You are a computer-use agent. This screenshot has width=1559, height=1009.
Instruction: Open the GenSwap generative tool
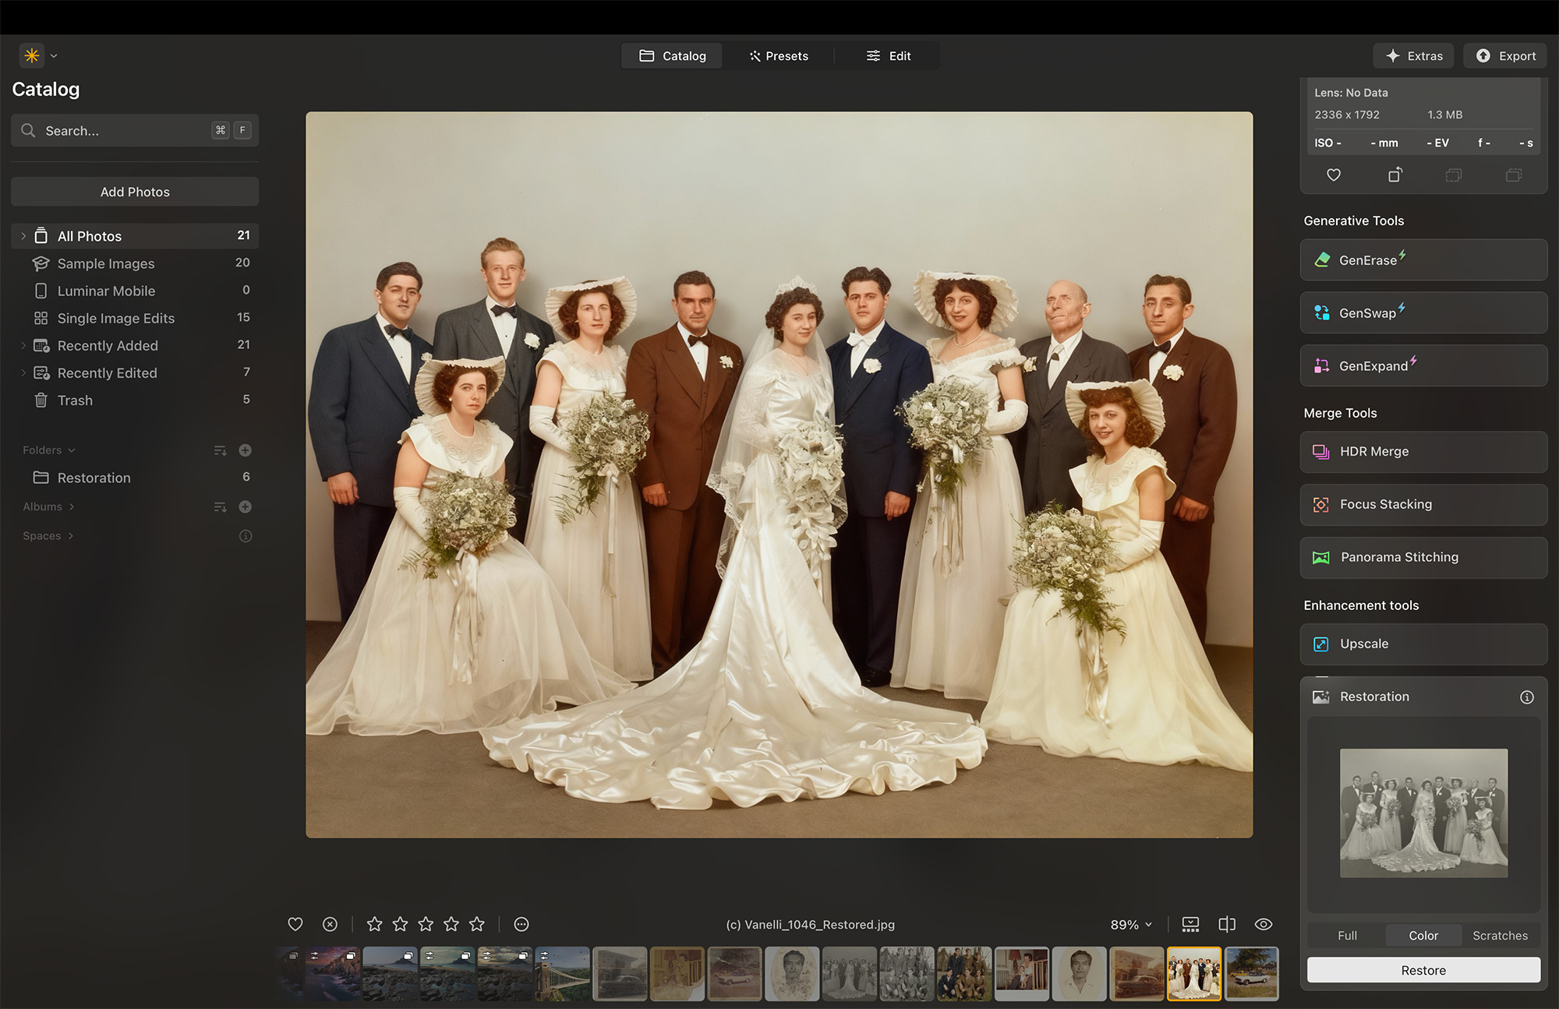coord(1423,313)
